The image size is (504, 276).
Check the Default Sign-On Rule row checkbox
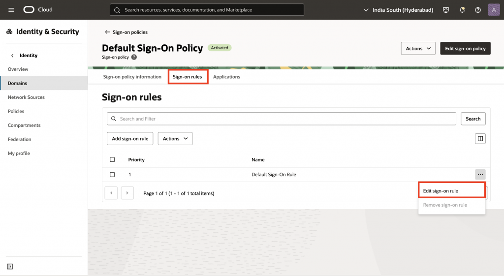point(112,175)
